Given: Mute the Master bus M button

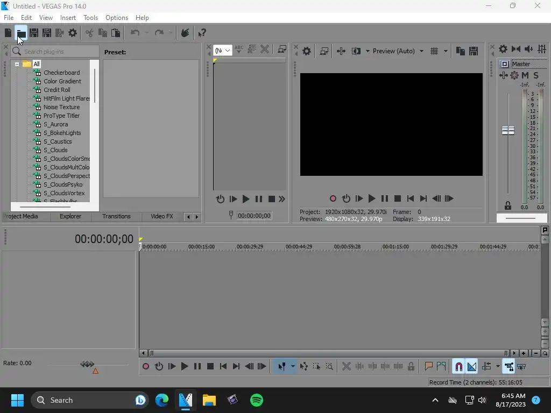Looking at the screenshot, I should pyautogui.click(x=525, y=75).
